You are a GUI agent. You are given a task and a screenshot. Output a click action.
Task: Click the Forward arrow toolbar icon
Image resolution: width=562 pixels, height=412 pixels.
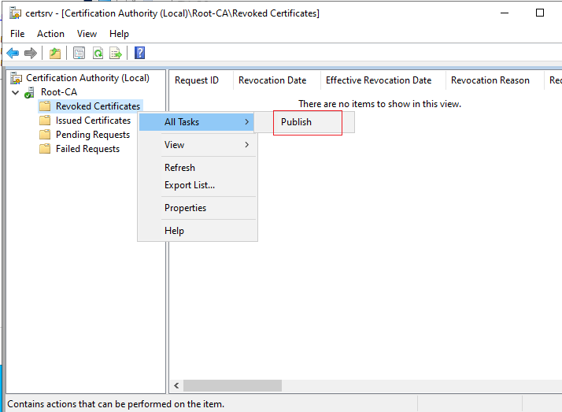pyautogui.click(x=31, y=54)
